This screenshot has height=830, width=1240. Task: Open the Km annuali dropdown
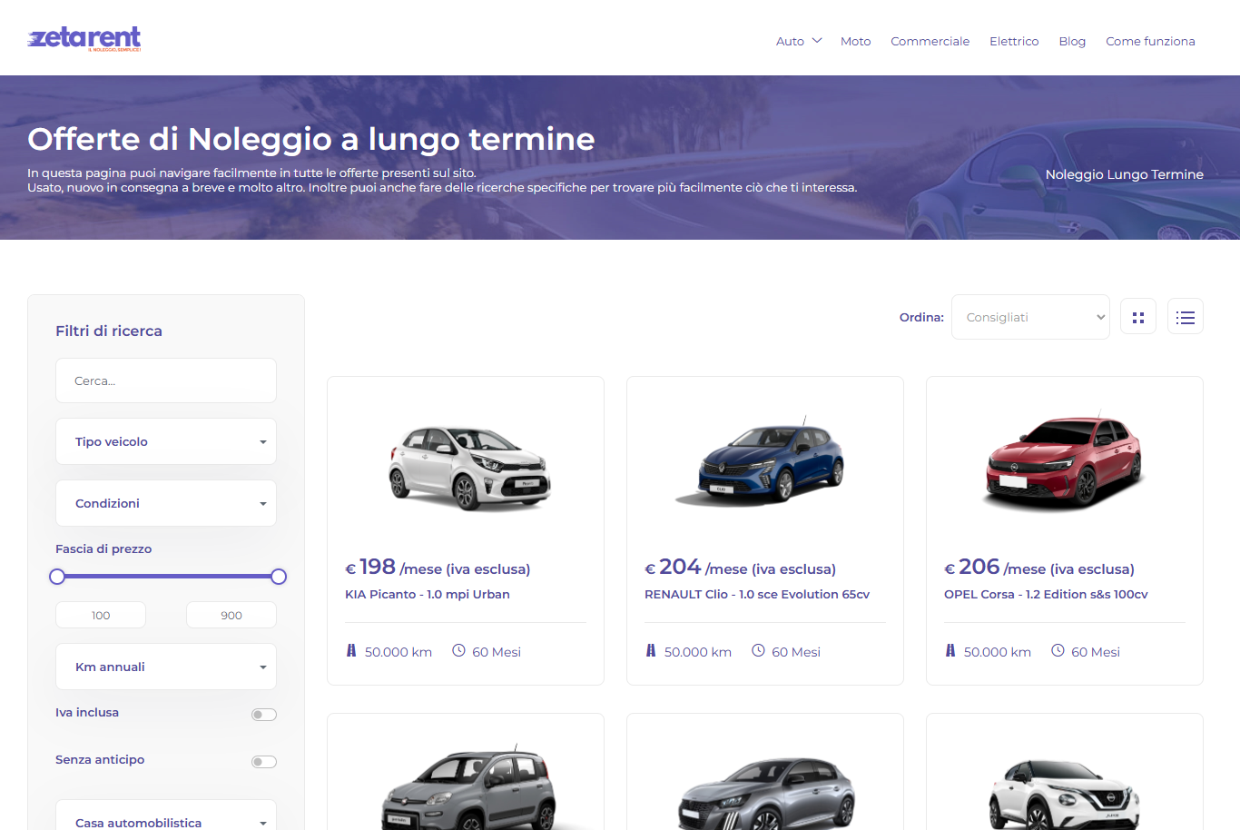(x=166, y=667)
